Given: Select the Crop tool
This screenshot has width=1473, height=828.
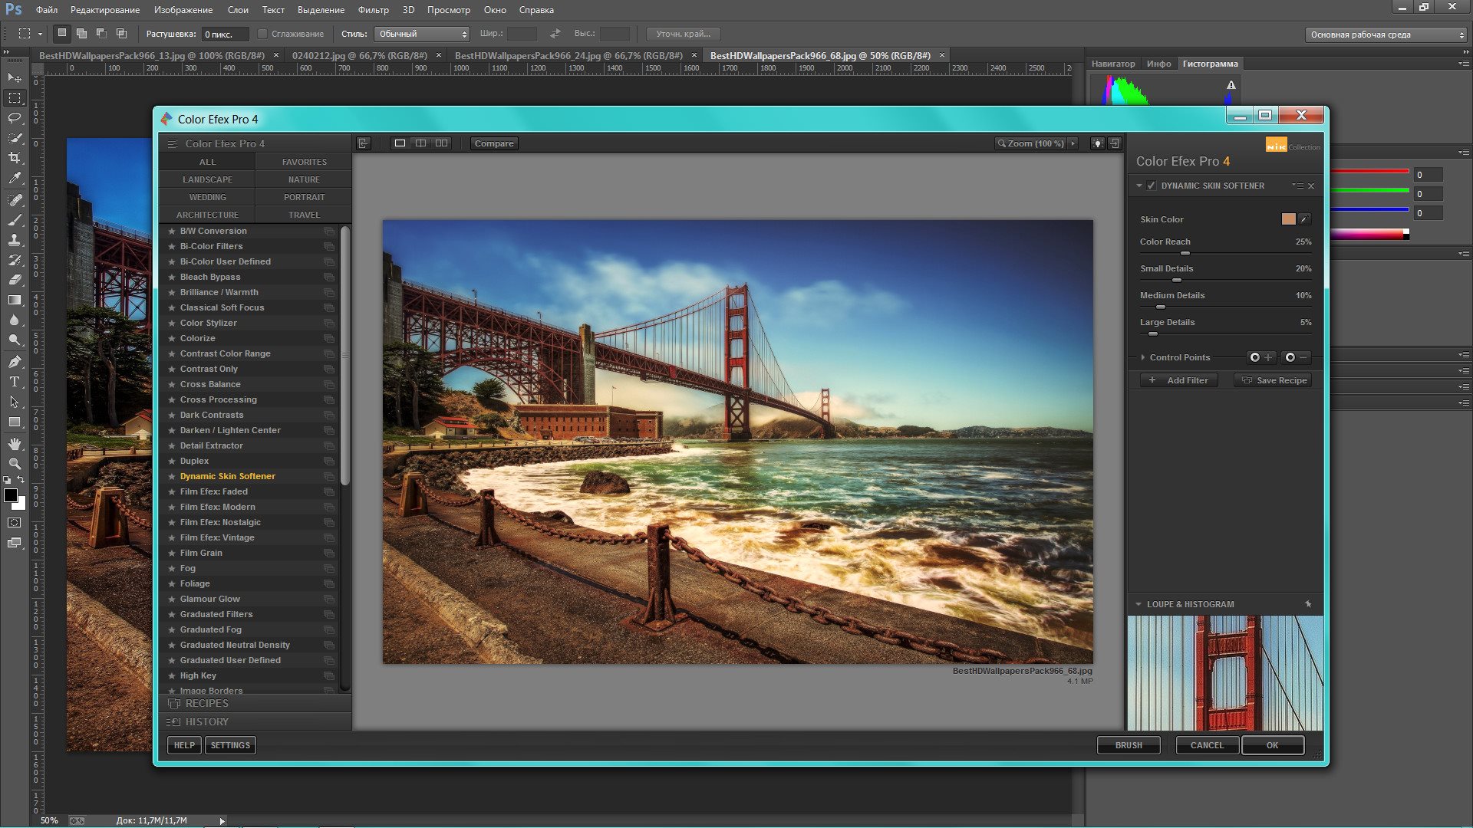Looking at the screenshot, I should (x=14, y=158).
